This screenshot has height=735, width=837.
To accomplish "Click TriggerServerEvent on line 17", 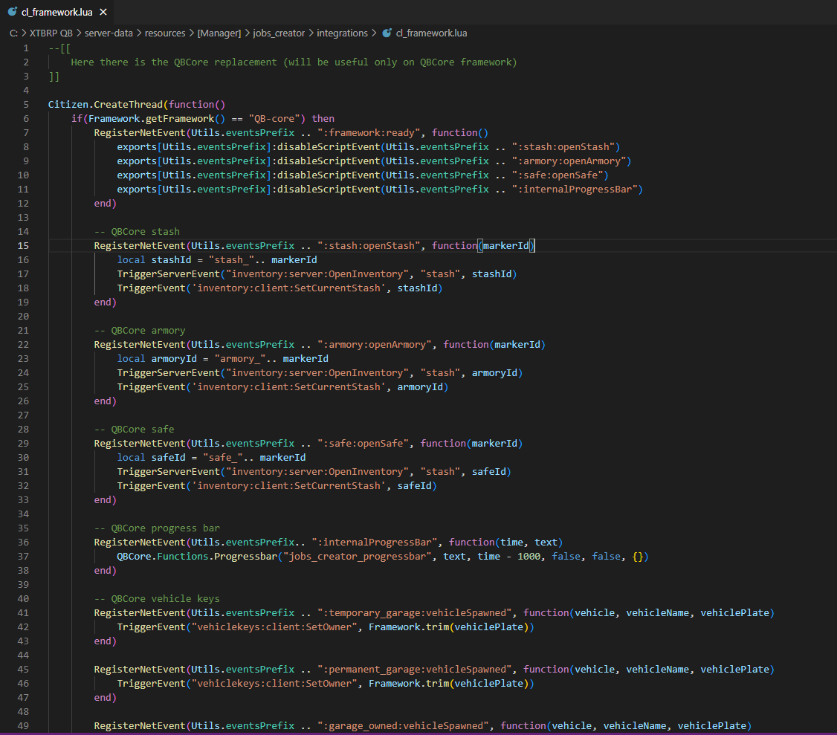I will coord(168,273).
